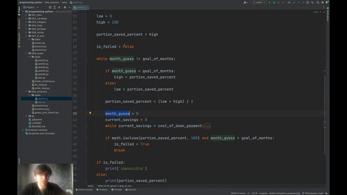Open IDE settings gear in top bar
Image resolution: width=347 pixels, height=195 pixels.
(323, 2)
